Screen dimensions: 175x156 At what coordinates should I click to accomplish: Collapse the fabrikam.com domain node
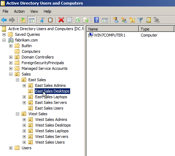(4, 40)
